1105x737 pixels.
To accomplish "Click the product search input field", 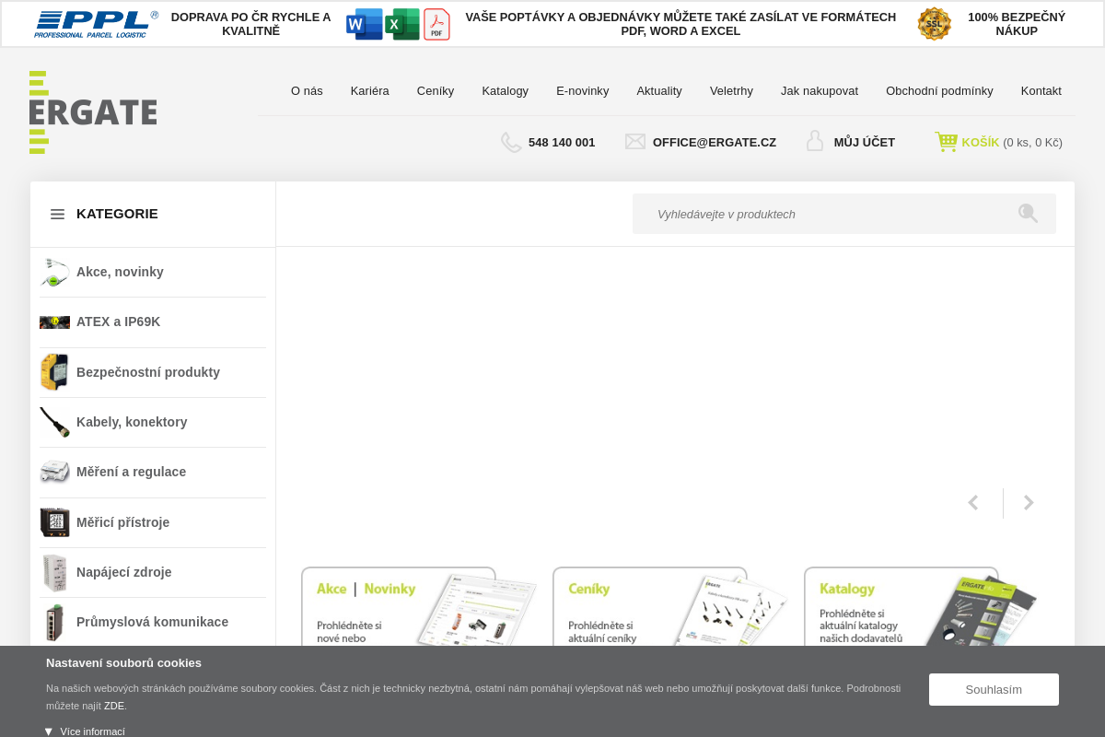I will [820, 214].
